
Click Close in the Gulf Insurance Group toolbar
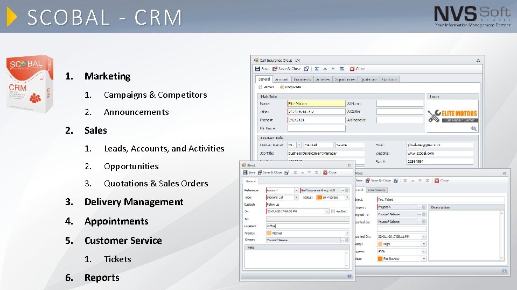(358, 69)
